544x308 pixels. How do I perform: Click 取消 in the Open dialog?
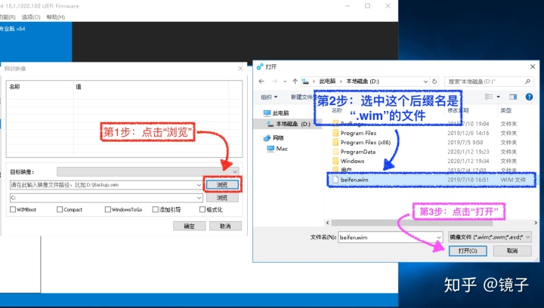(x=512, y=251)
